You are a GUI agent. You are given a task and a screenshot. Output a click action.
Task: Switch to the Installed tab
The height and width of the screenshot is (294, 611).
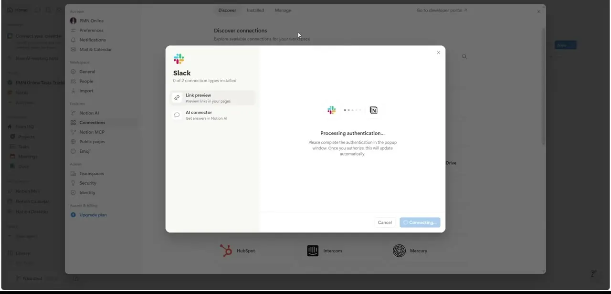click(255, 10)
